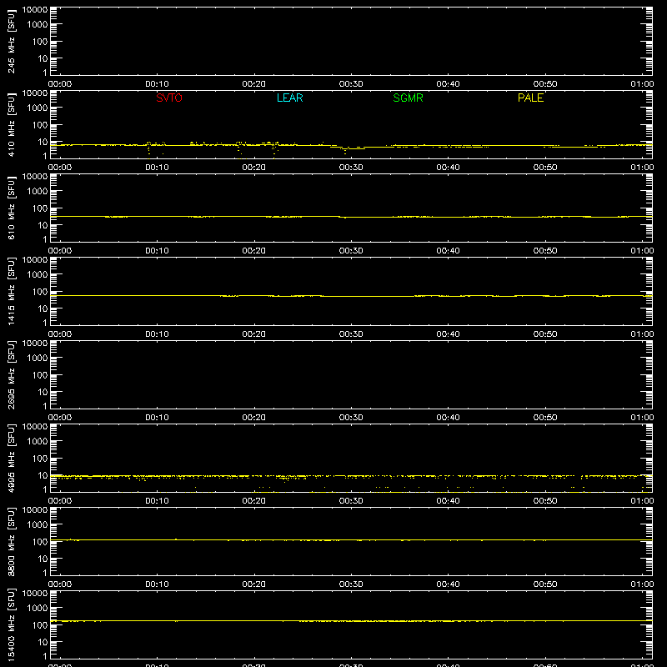
Task: Click the green SGMR station label
Action: pyautogui.click(x=408, y=98)
